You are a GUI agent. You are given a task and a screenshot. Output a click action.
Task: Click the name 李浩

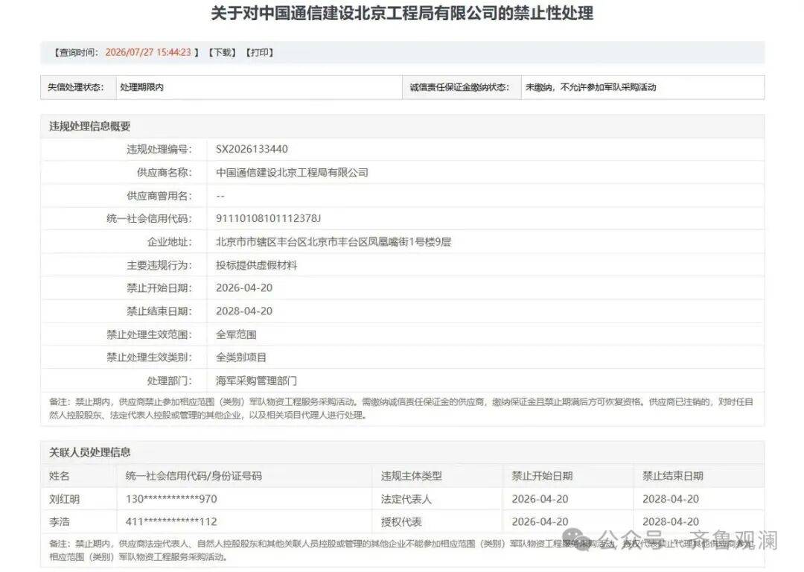59,521
